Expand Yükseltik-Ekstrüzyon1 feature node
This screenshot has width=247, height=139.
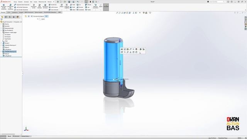click(1, 45)
